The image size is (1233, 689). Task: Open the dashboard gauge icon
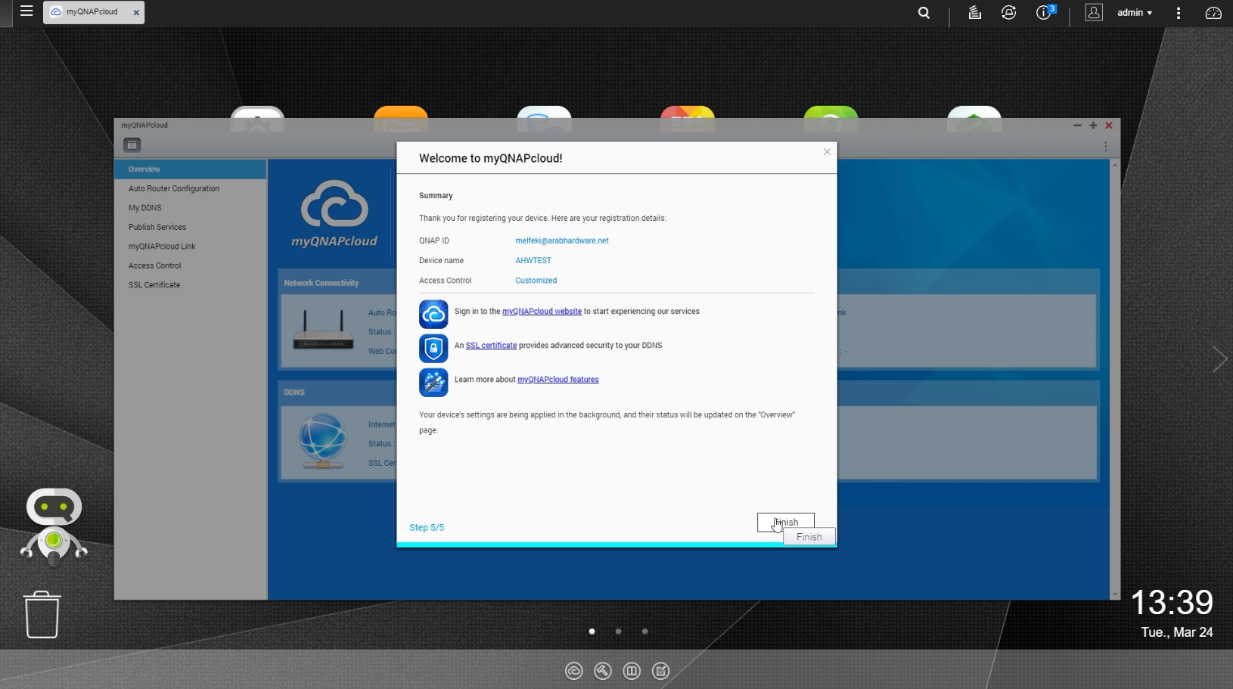(x=1213, y=13)
